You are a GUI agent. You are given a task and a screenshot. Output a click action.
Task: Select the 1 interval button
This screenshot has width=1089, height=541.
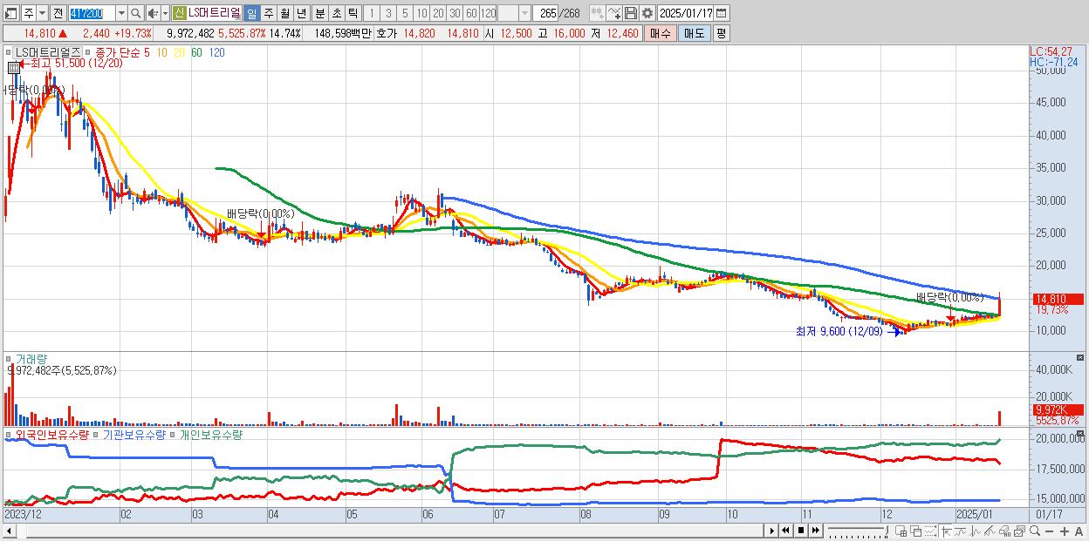(372, 13)
